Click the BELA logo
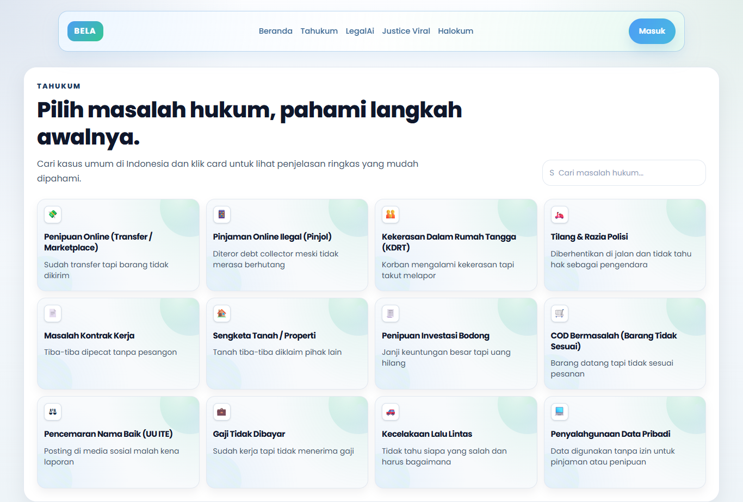 click(x=85, y=31)
